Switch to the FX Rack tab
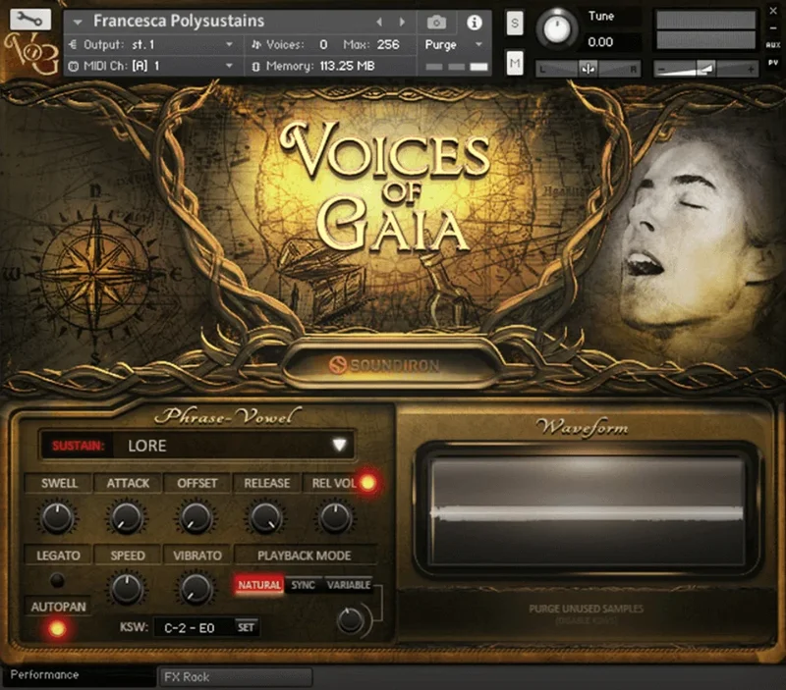786x690 pixels. (x=235, y=677)
